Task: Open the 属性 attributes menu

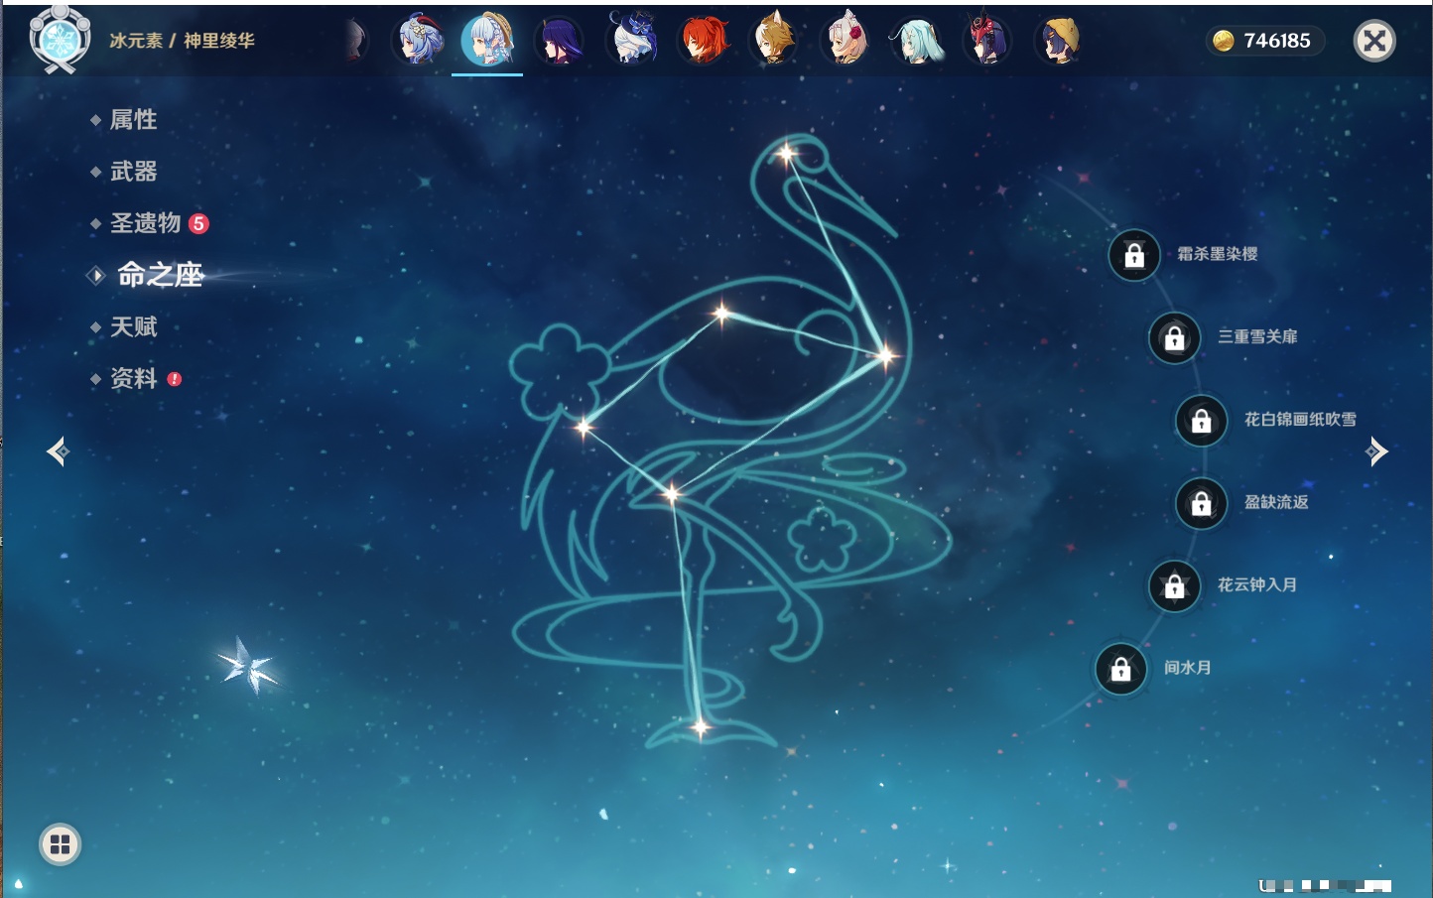Action: point(133,120)
